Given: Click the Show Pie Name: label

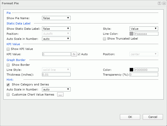Looking at the screenshot, I should point(18,18).
